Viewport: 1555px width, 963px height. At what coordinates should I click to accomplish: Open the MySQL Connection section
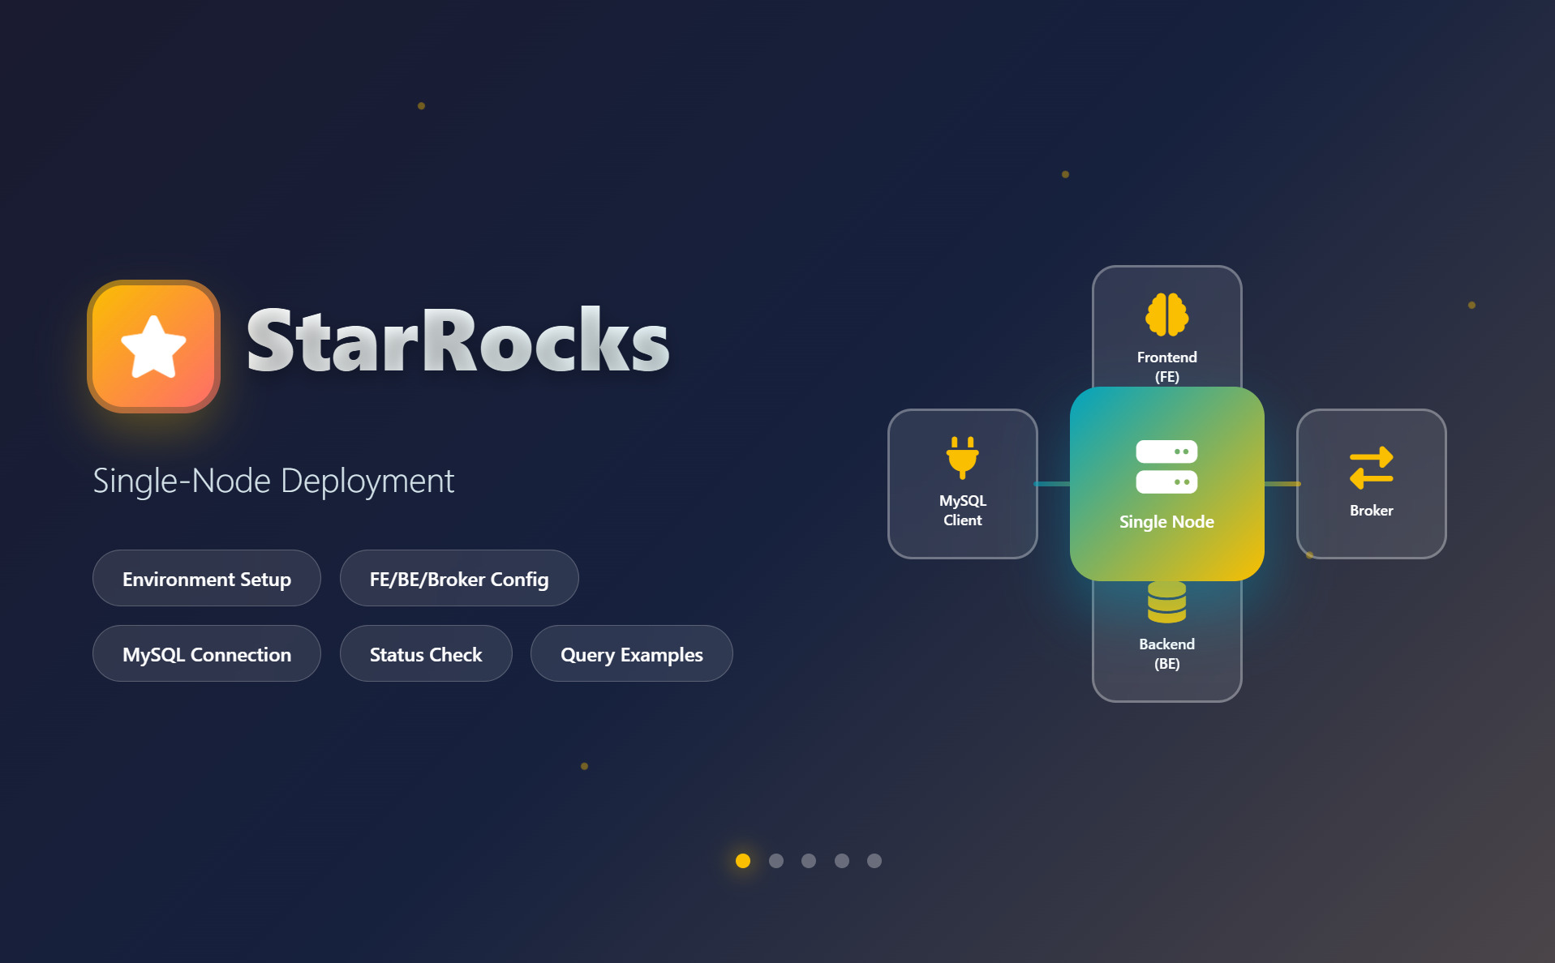point(206,653)
